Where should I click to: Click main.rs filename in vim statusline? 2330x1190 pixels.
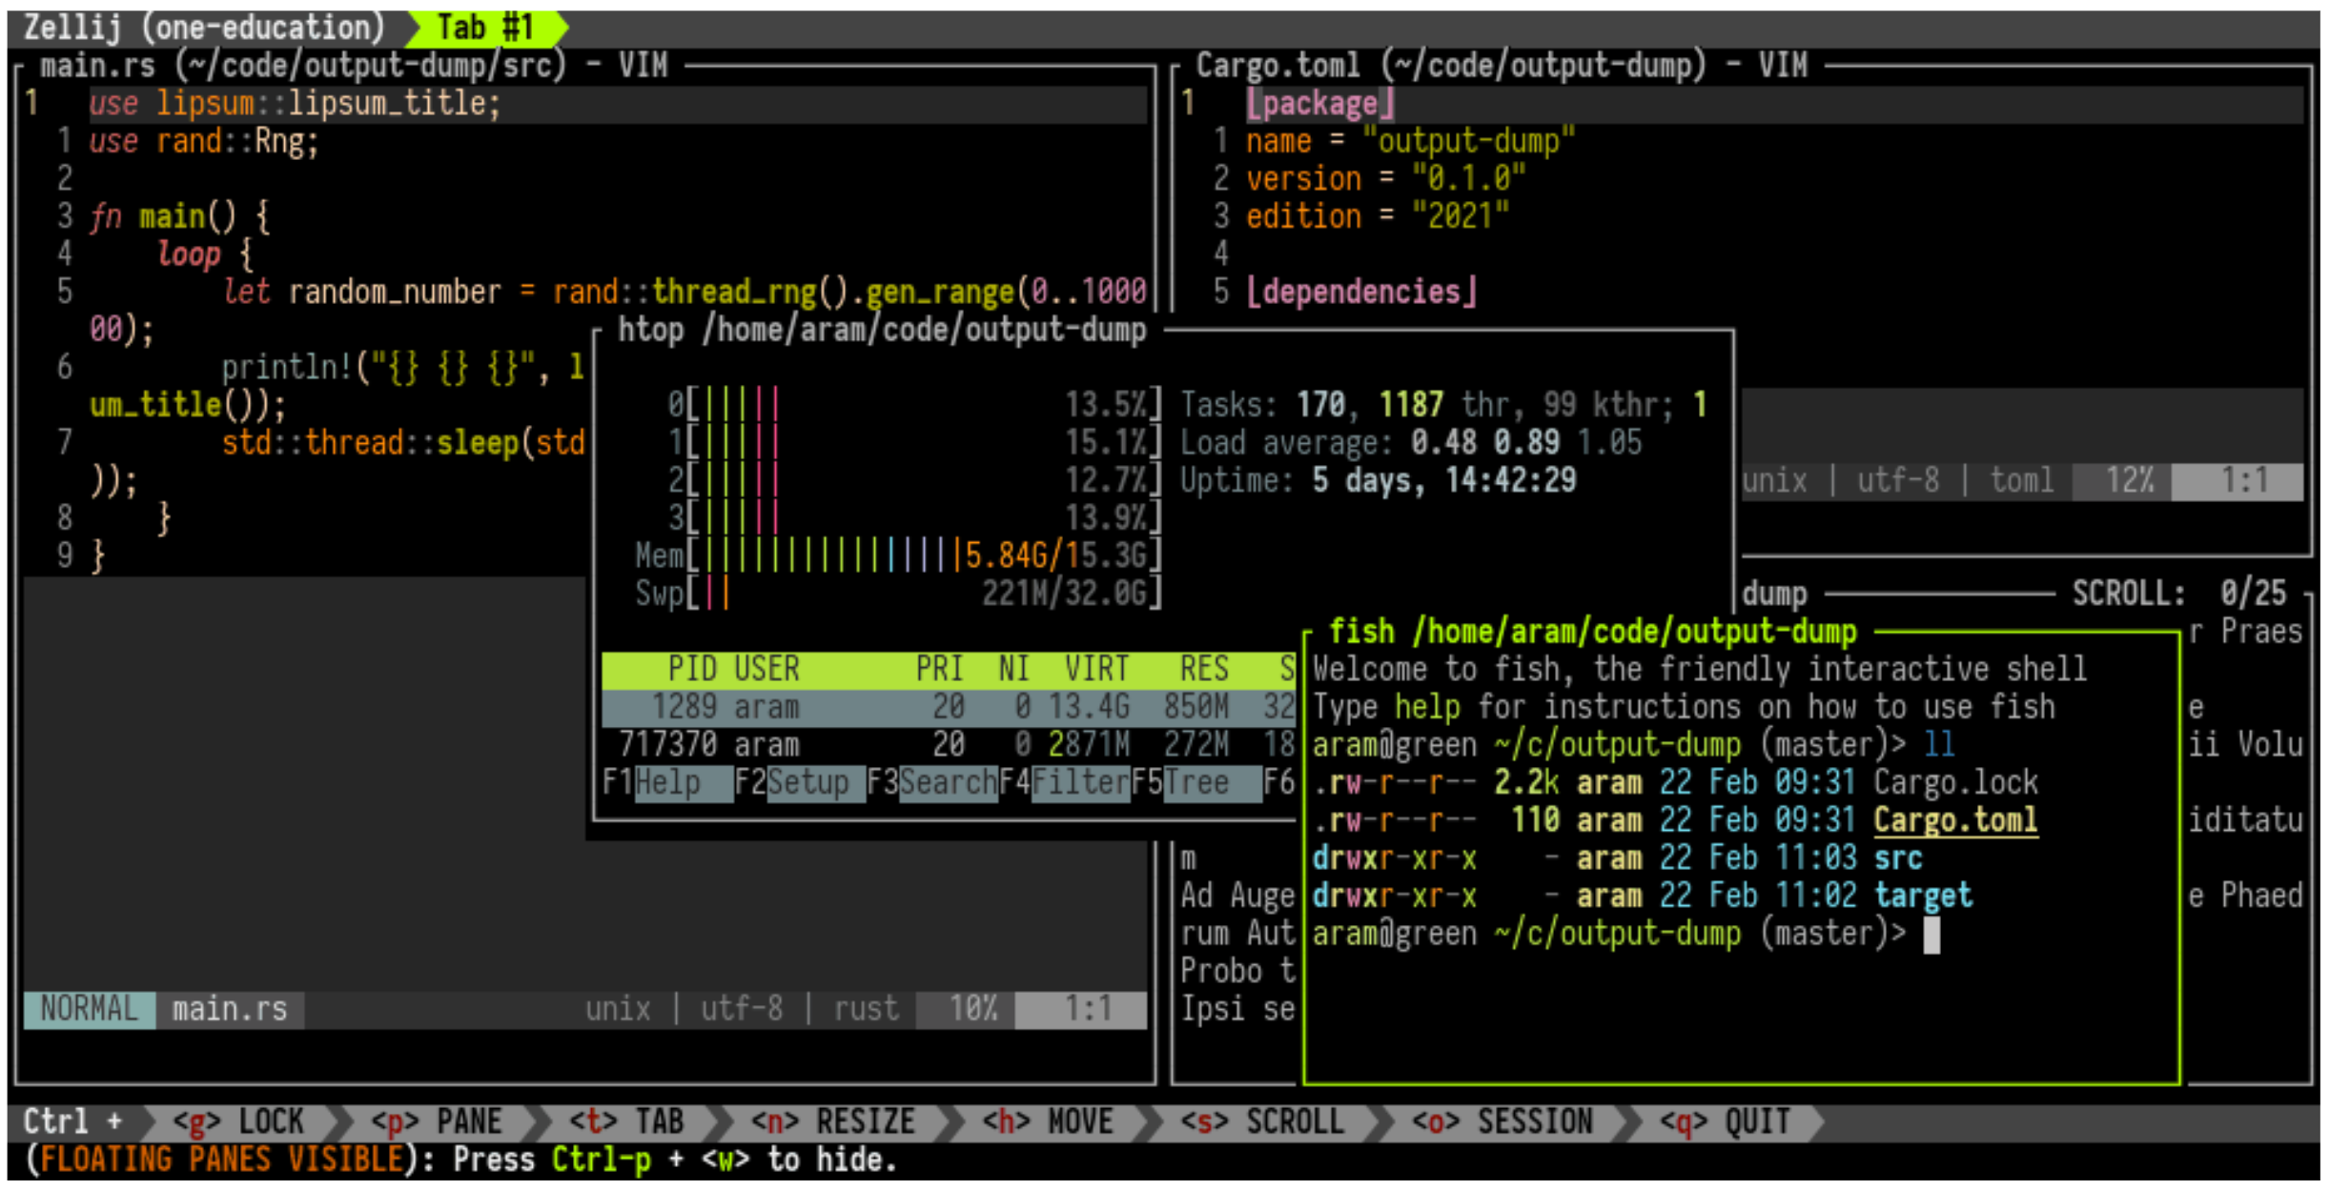point(230,1009)
